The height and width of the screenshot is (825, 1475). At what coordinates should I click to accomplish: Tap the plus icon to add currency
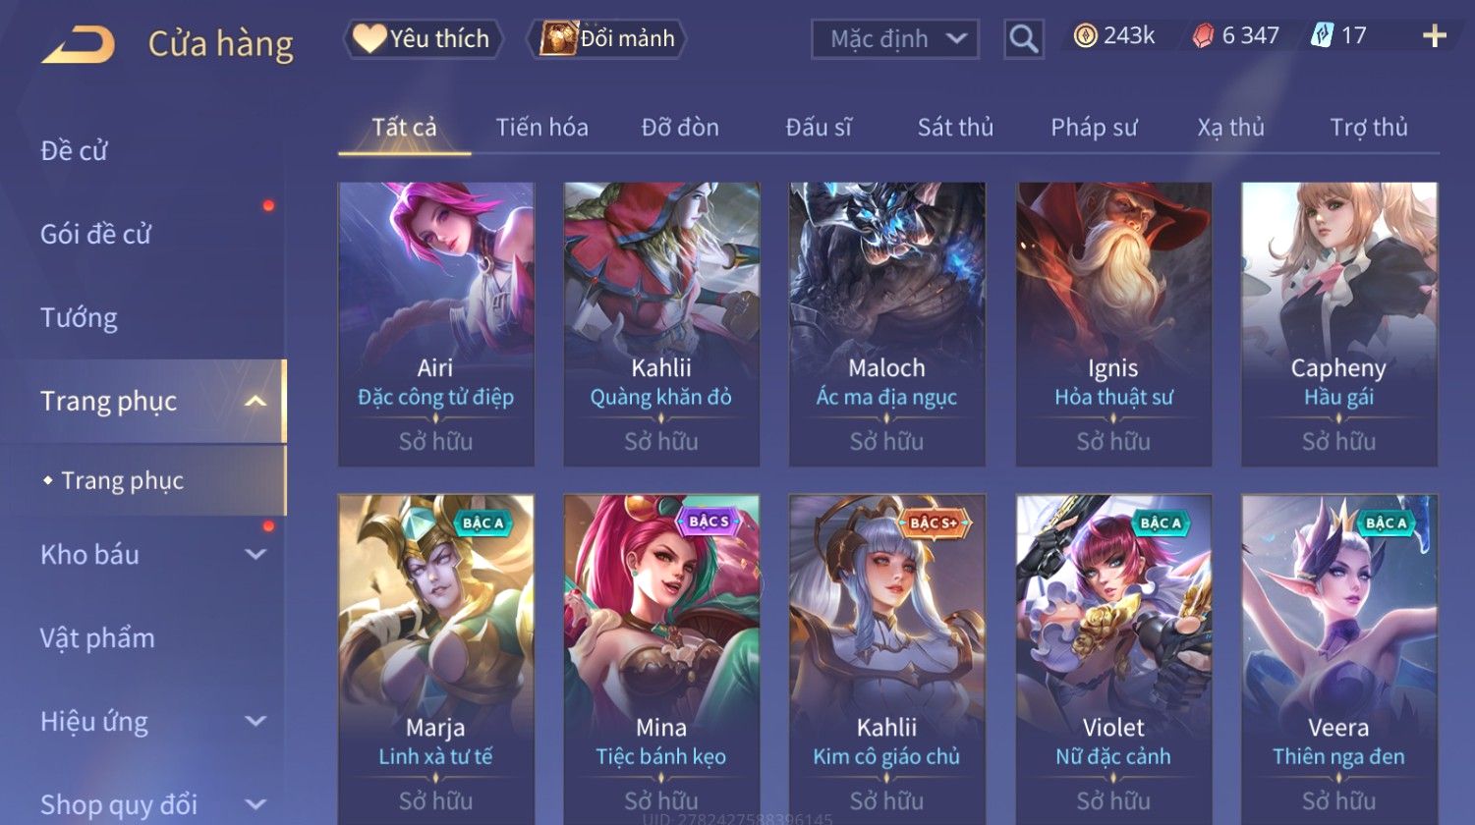[x=1435, y=36]
